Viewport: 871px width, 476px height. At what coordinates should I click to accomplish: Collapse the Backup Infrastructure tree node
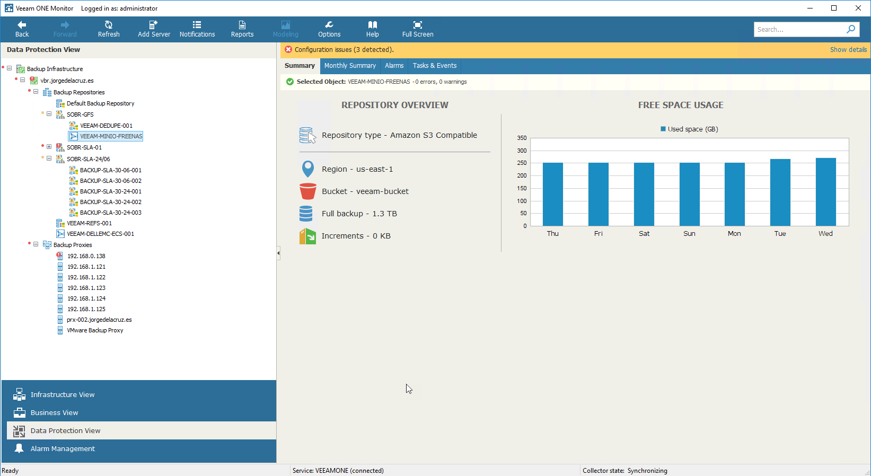pyautogui.click(x=10, y=68)
